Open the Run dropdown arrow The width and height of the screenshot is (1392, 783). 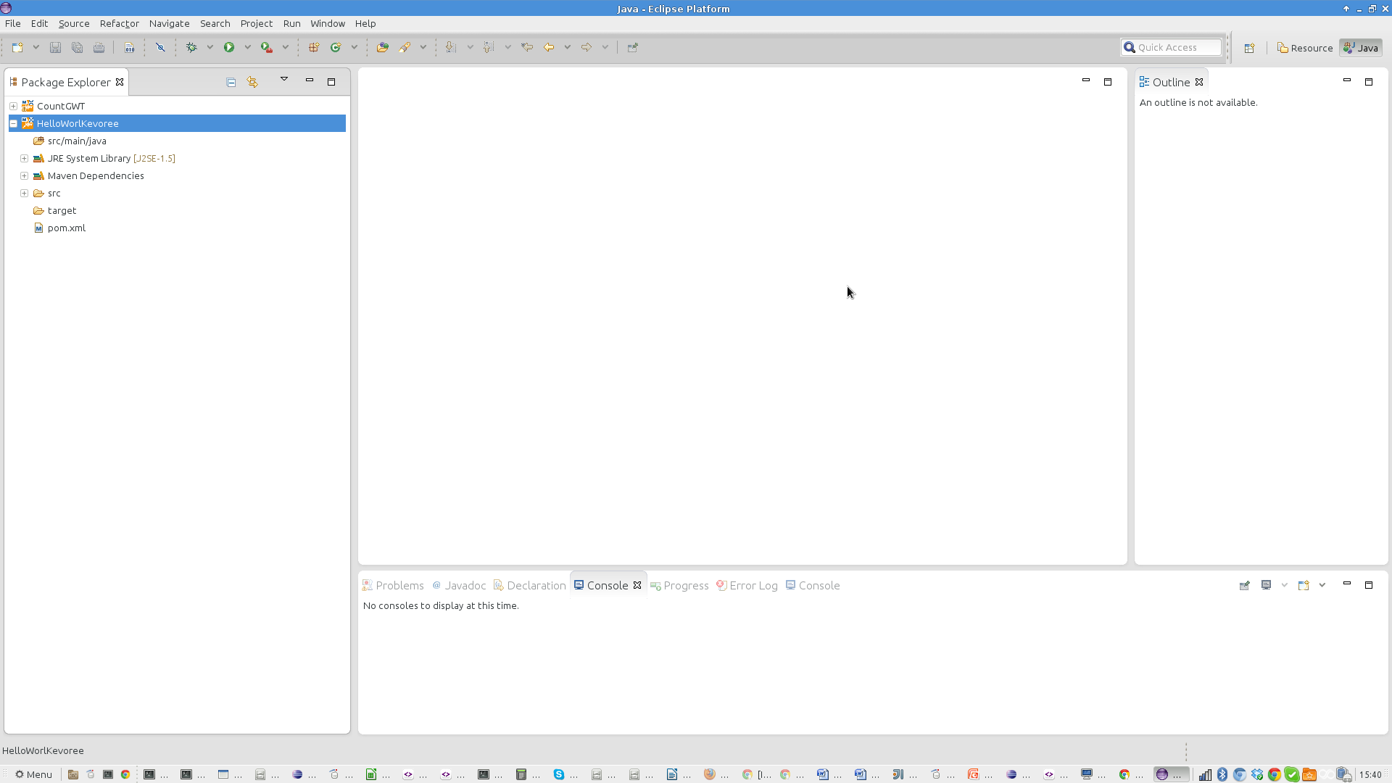[247, 47]
